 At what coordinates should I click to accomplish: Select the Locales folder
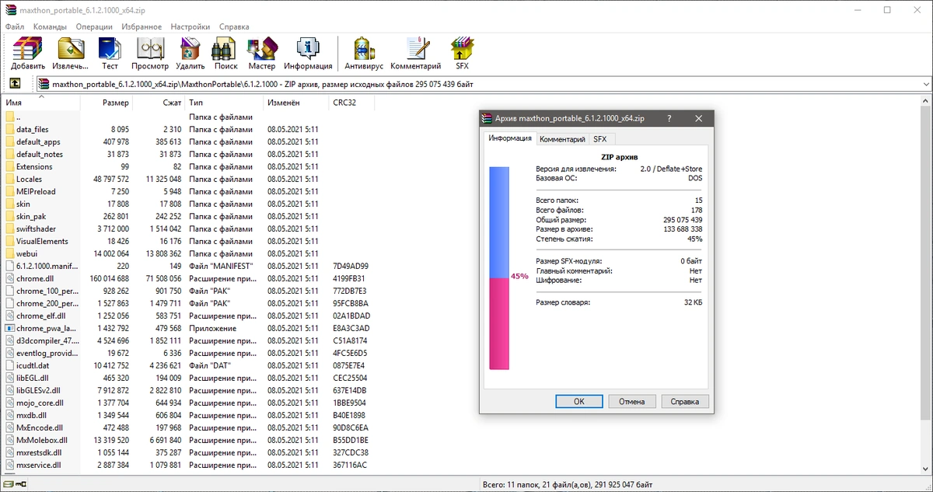[x=29, y=179]
